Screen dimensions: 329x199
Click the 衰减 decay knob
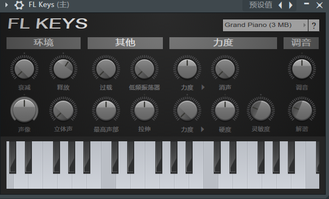click(x=24, y=69)
